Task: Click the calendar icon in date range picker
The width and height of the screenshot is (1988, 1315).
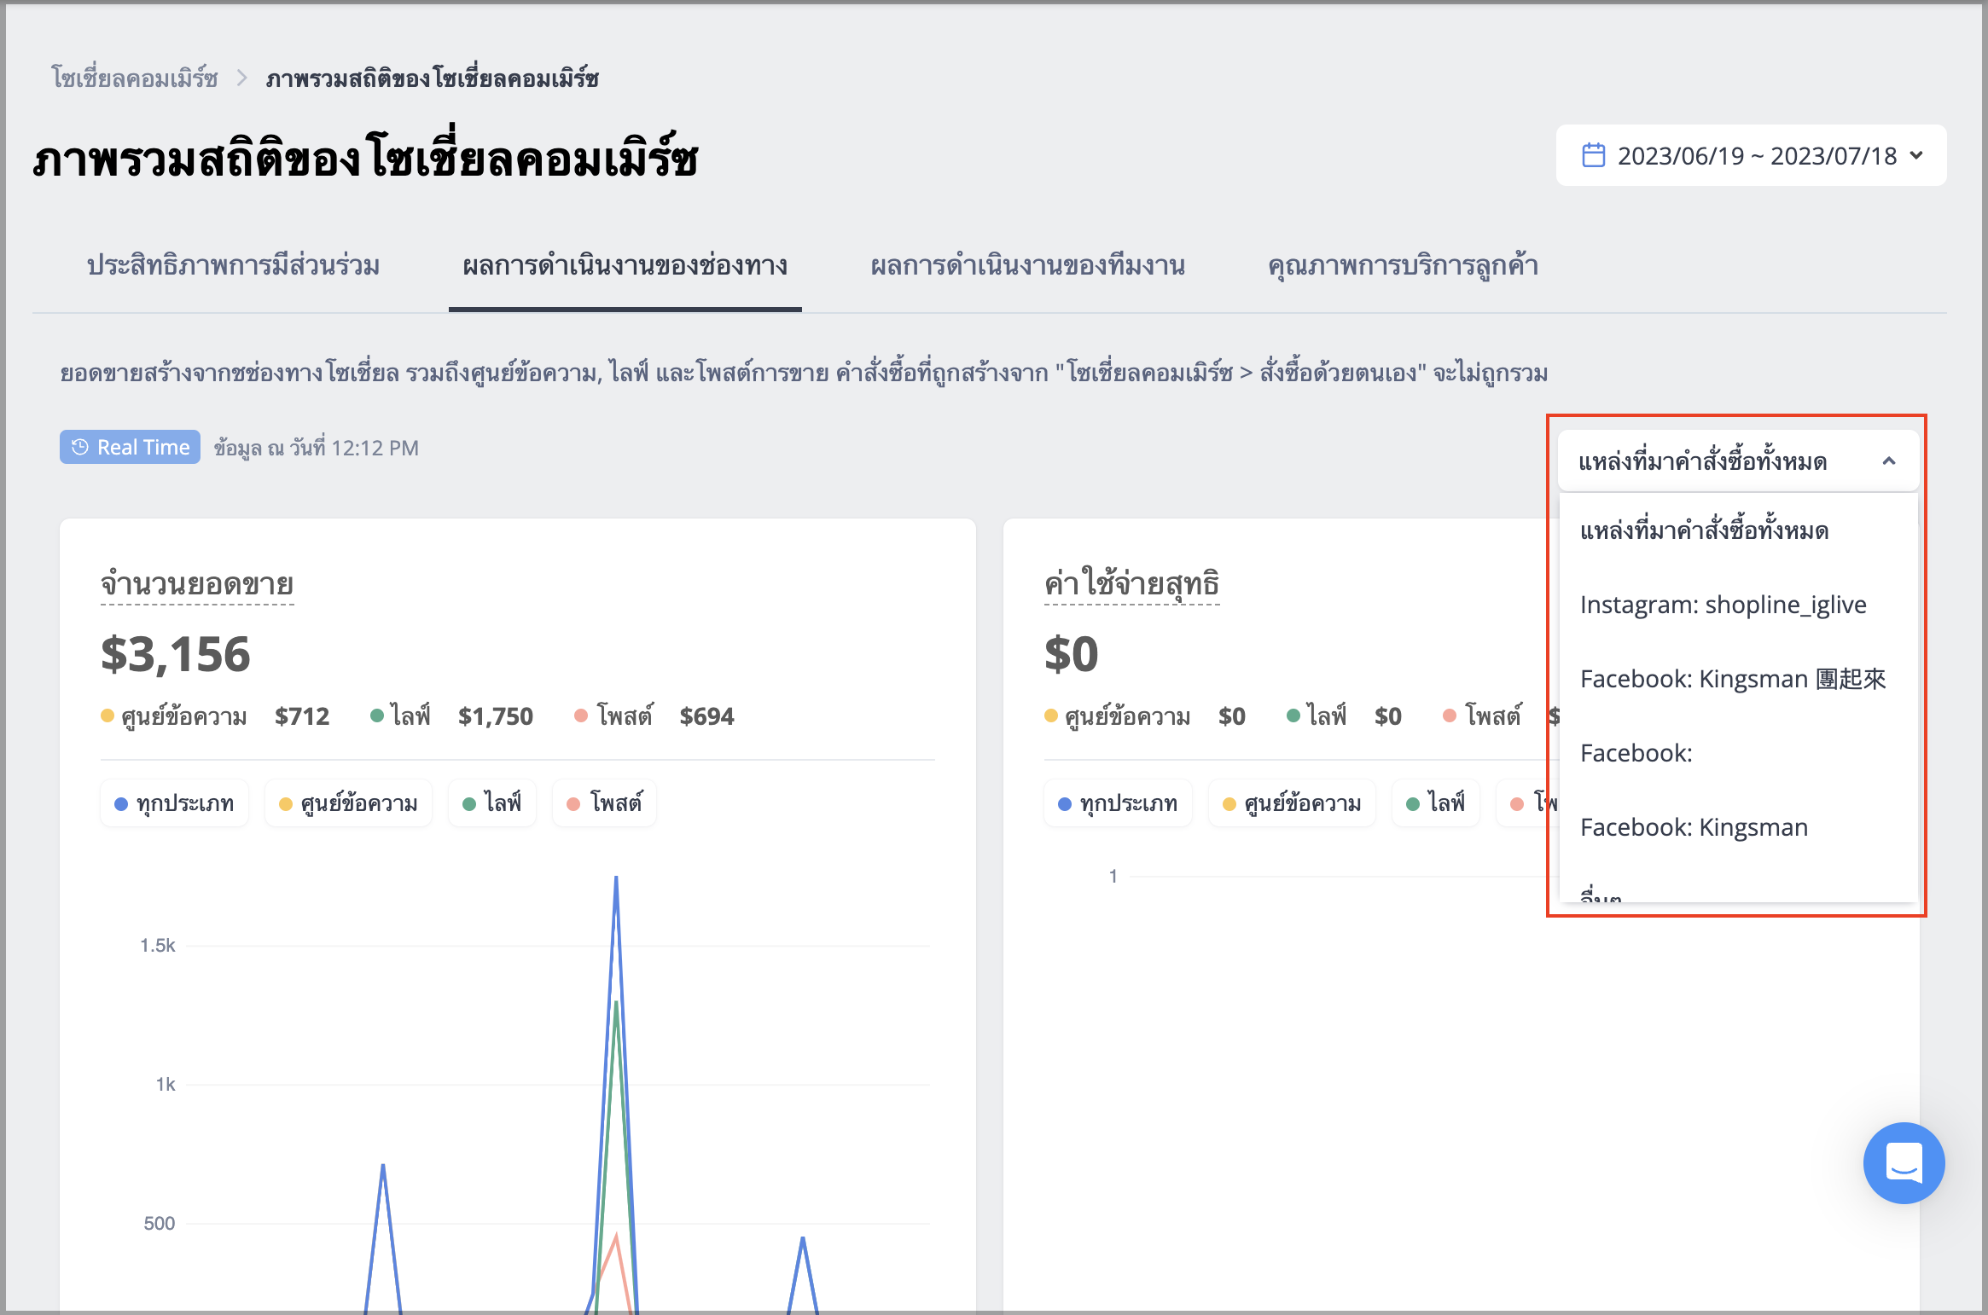Action: coord(1593,155)
